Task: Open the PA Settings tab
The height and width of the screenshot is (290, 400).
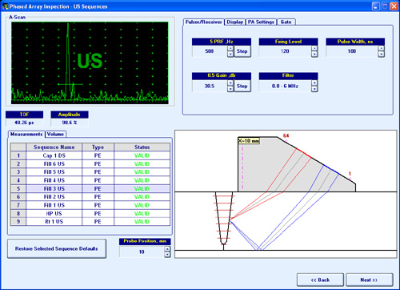Action: coord(261,22)
